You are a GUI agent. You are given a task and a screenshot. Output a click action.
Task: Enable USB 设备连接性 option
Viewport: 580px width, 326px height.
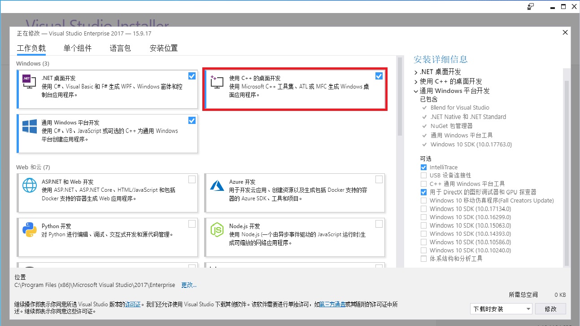[x=423, y=175]
